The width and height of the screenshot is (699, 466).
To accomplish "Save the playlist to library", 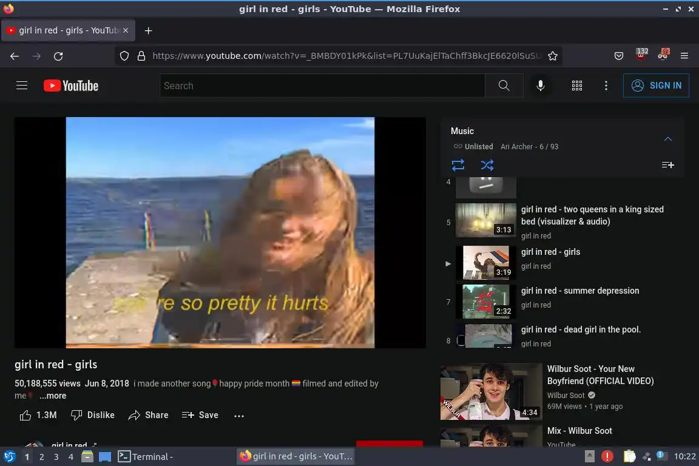I will [x=667, y=165].
